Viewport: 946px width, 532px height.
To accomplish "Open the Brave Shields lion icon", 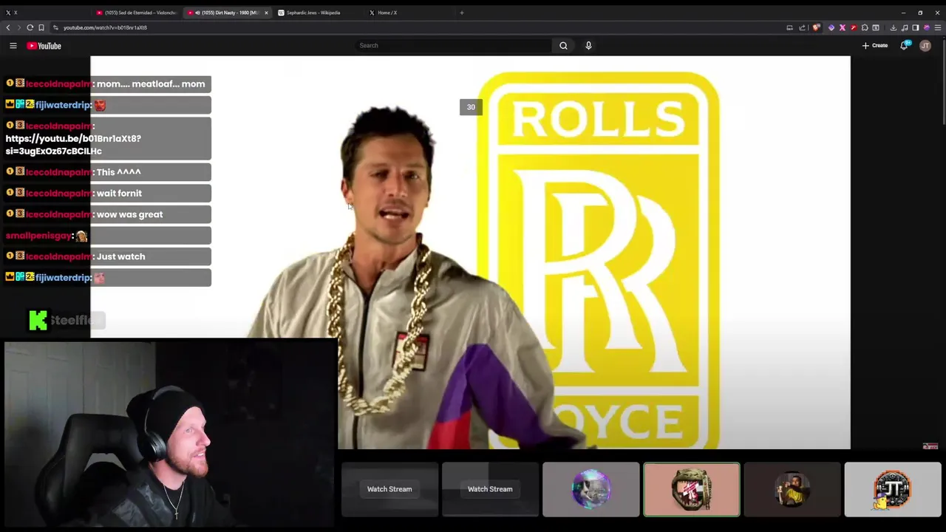I will [x=816, y=27].
